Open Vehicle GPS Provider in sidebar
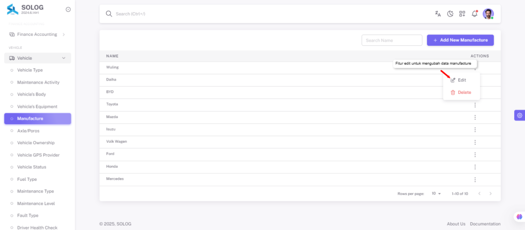Image resolution: width=525 pixels, height=230 pixels. 38,155
